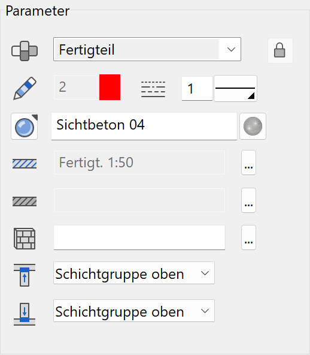Click the red pen color swatch
The height and width of the screenshot is (355, 310).
pyautogui.click(x=110, y=87)
